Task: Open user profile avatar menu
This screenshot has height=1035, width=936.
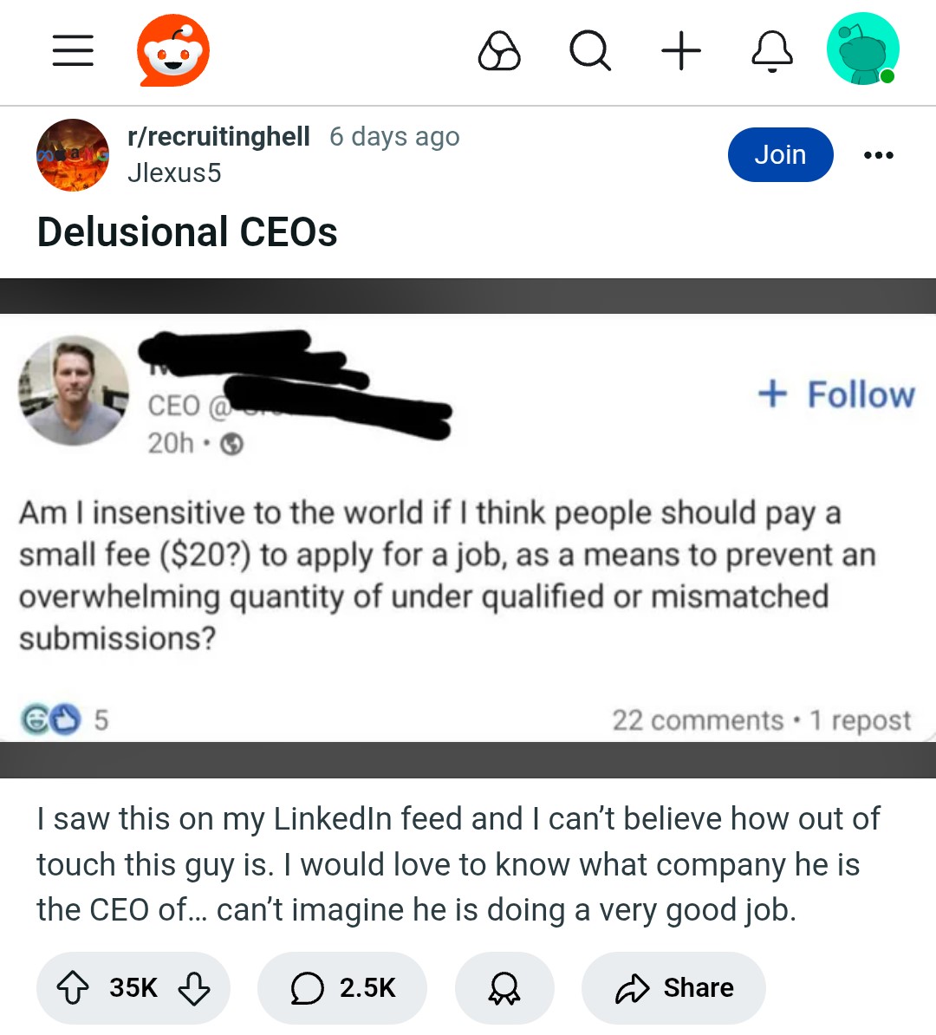Action: pyautogui.click(x=862, y=49)
